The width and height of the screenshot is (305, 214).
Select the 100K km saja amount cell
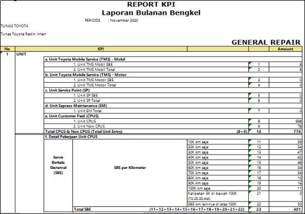(285, 188)
